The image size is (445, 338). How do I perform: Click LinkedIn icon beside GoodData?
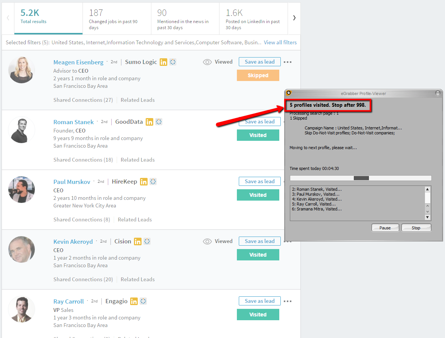click(150, 122)
